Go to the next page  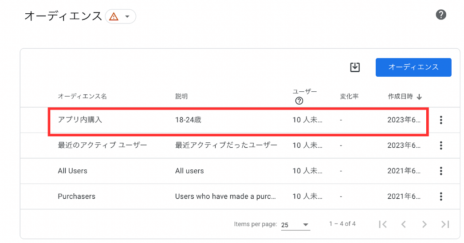tap(425, 224)
